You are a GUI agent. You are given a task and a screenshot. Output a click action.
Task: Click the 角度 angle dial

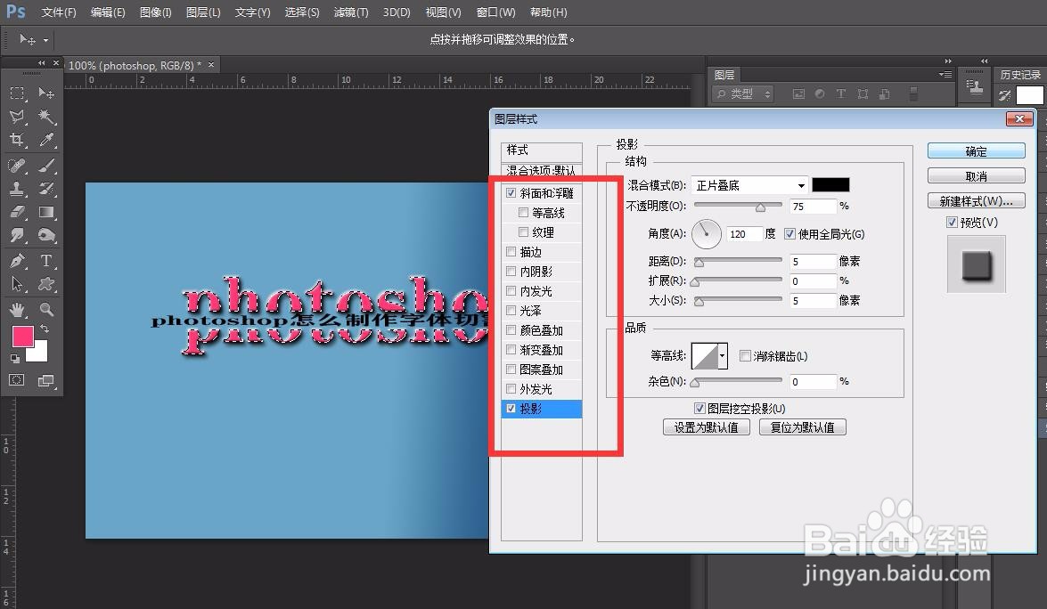706,234
